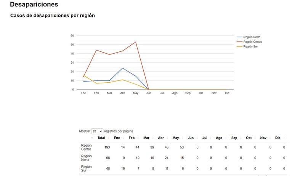Open the records per page dropdown
The width and height of the screenshot is (305, 176).
point(97,131)
